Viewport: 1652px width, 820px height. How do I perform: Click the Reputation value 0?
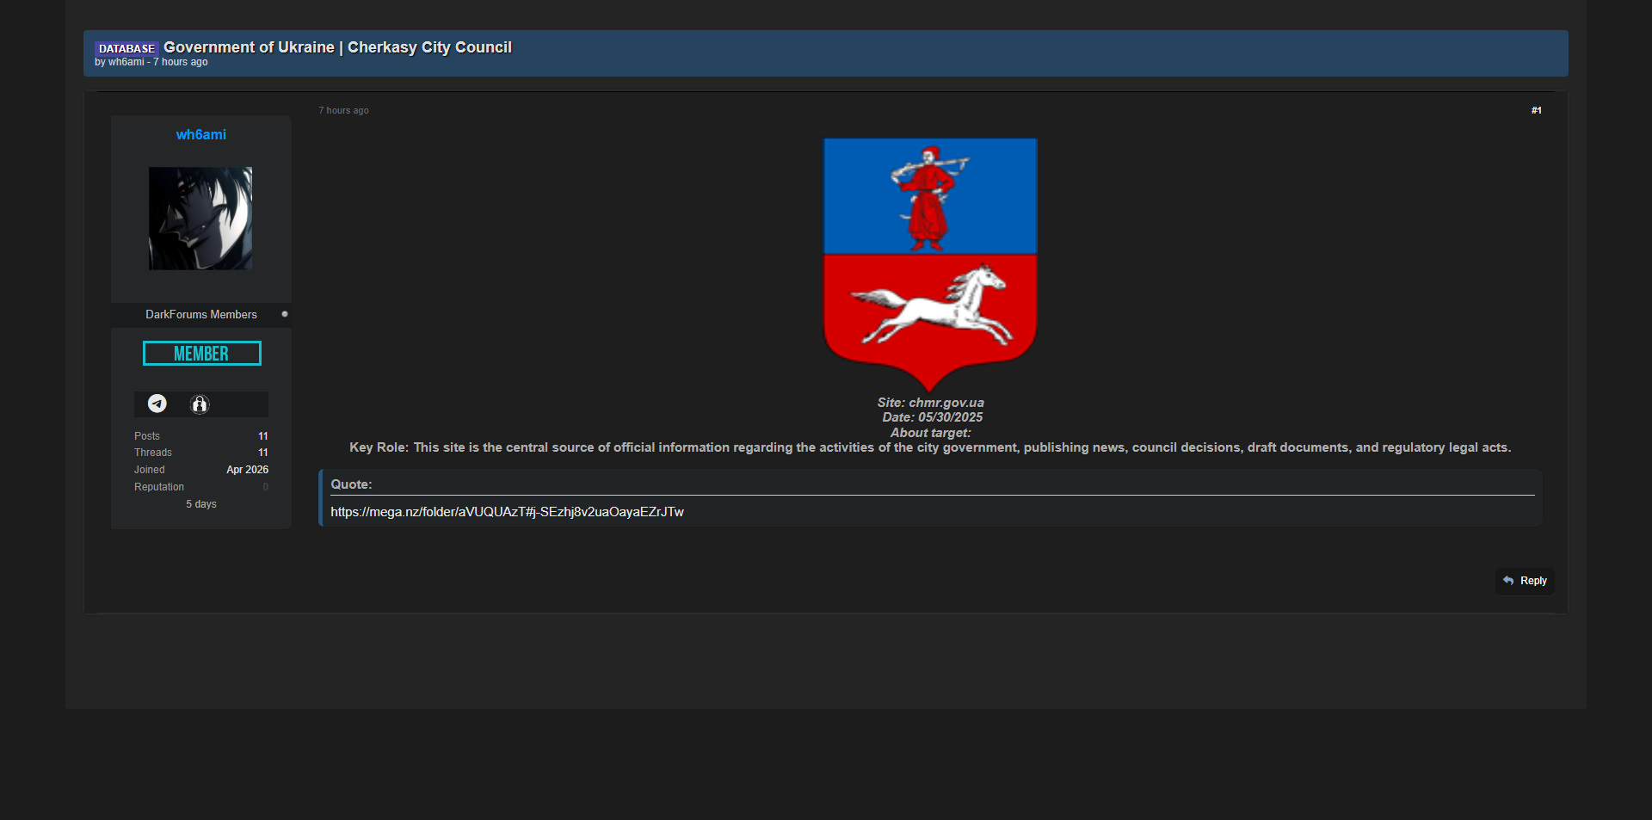tap(265, 487)
